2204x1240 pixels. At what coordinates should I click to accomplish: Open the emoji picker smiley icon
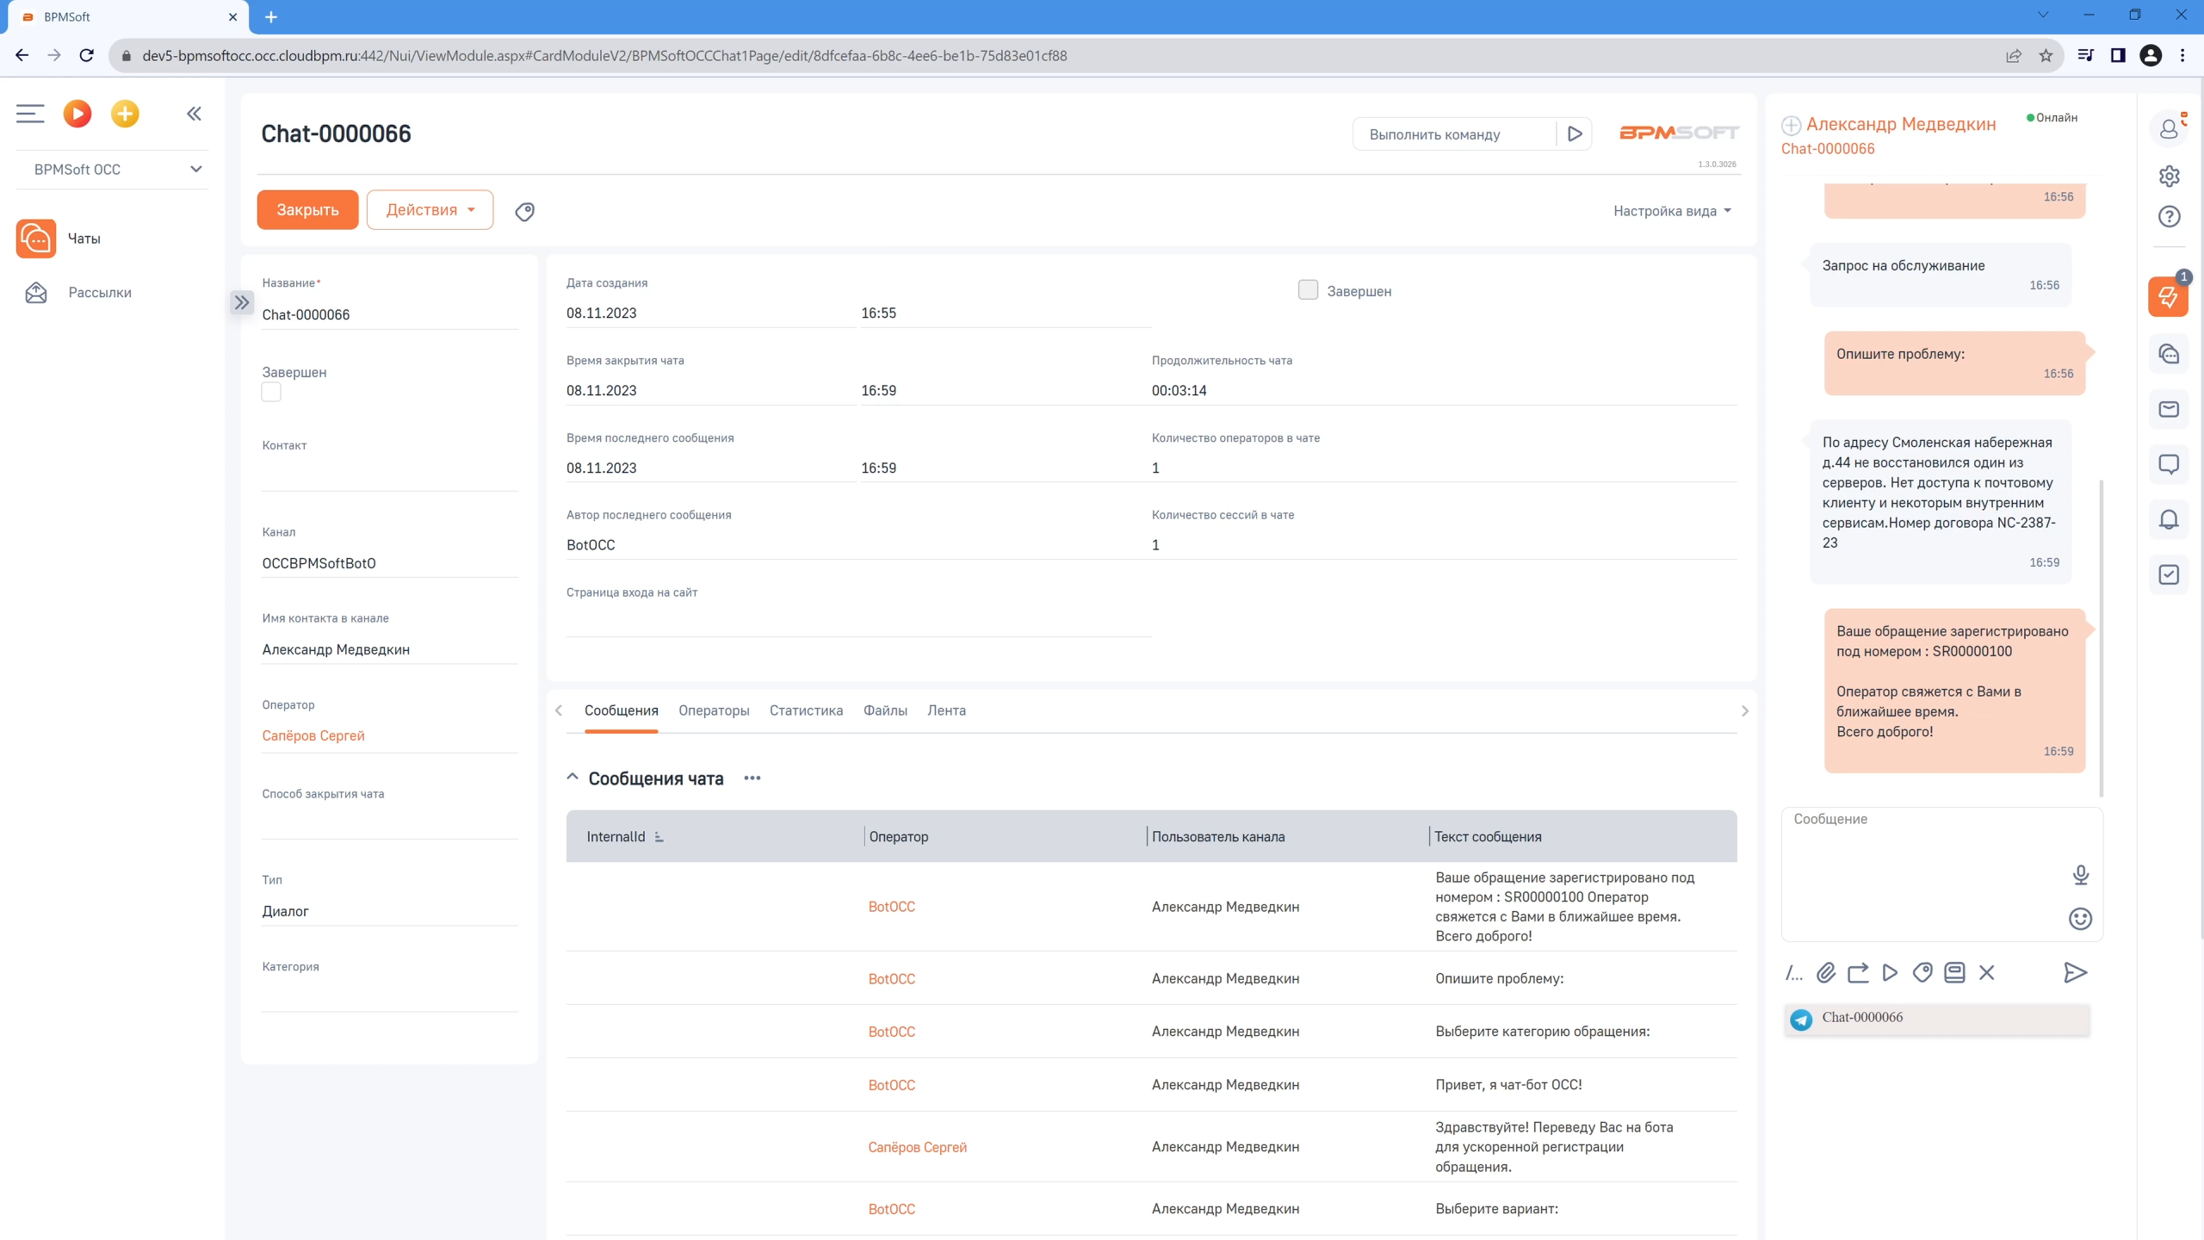pos(2080,919)
